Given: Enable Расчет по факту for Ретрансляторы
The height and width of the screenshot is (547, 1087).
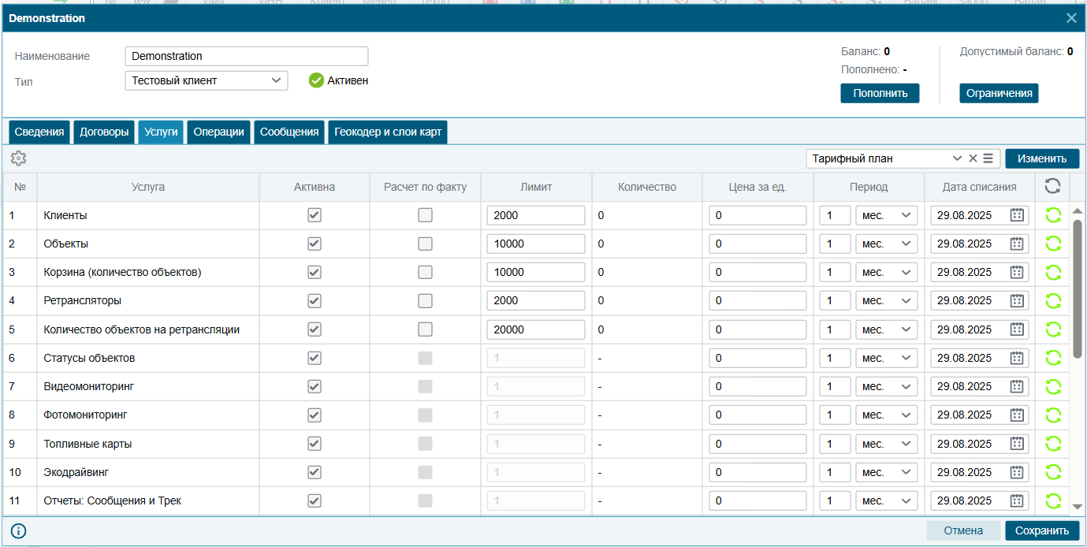Looking at the screenshot, I should (425, 300).
